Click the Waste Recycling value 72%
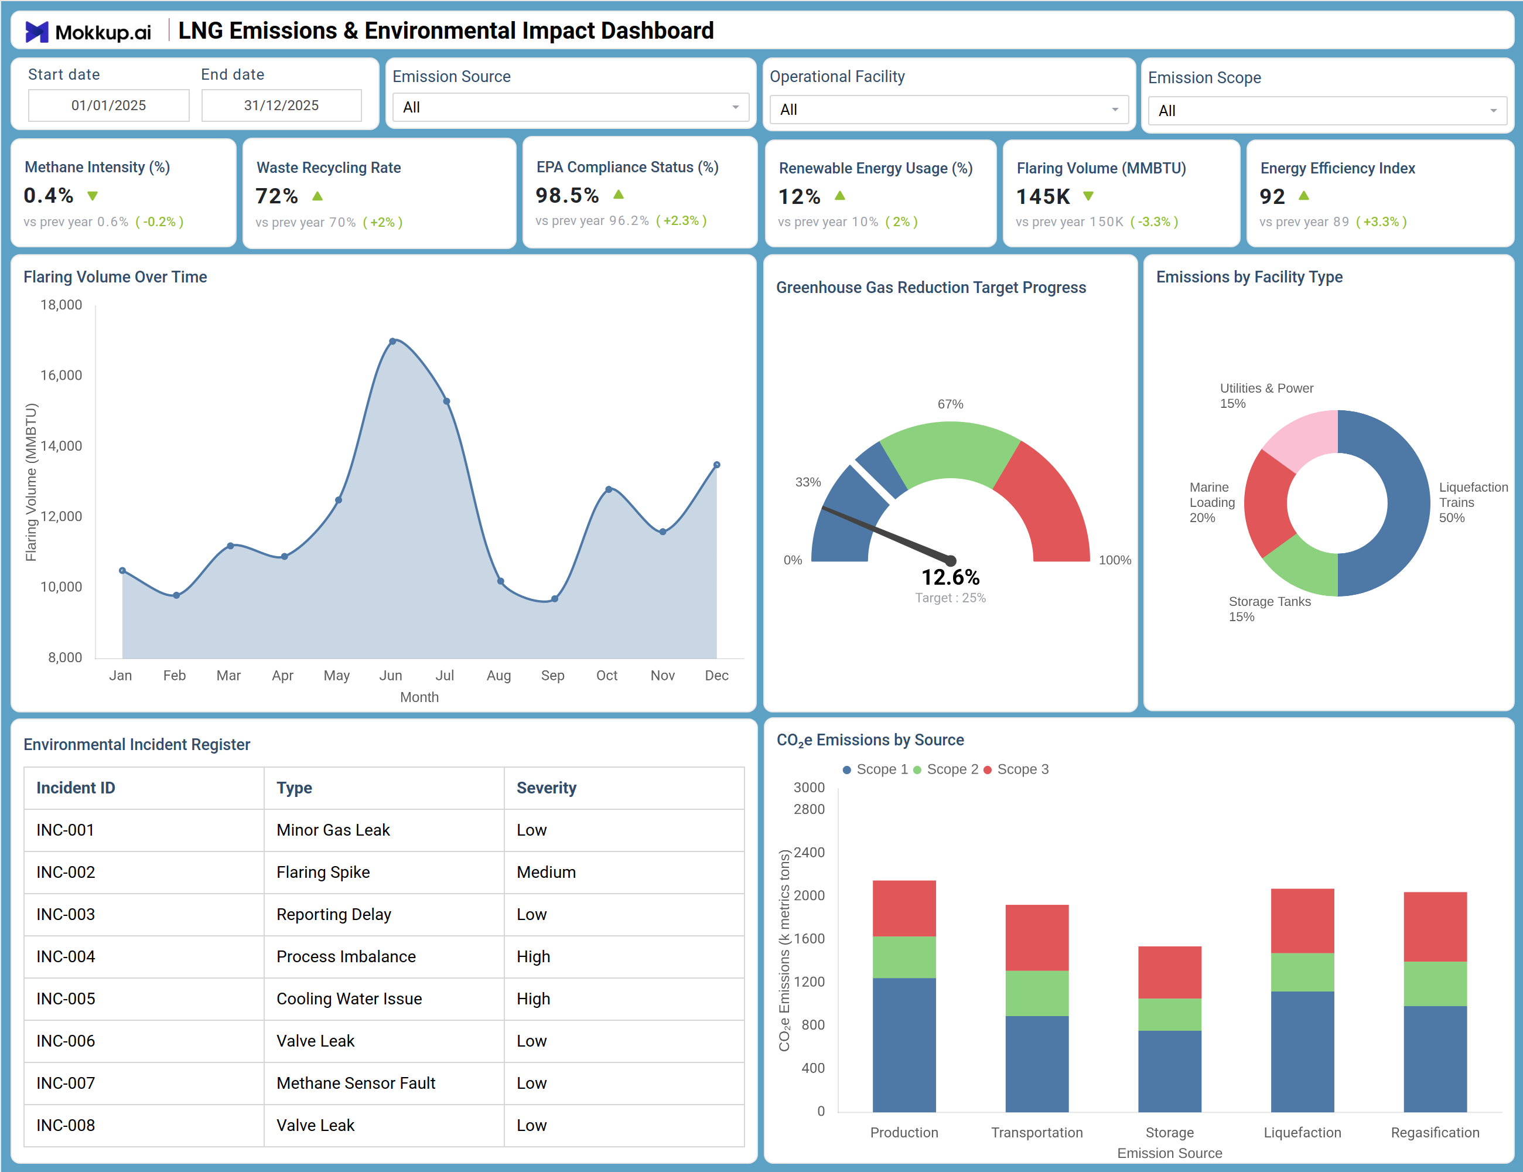Viewport: 1523px width, 1172px height. tap(277, 196)
